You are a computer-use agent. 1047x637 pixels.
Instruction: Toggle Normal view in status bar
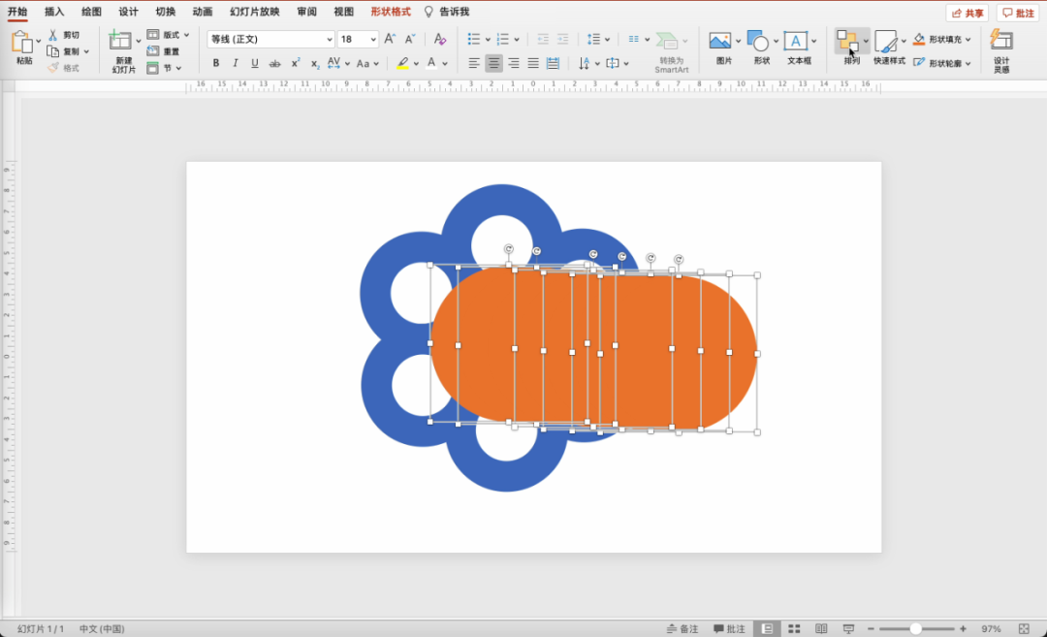click(767, 629)
